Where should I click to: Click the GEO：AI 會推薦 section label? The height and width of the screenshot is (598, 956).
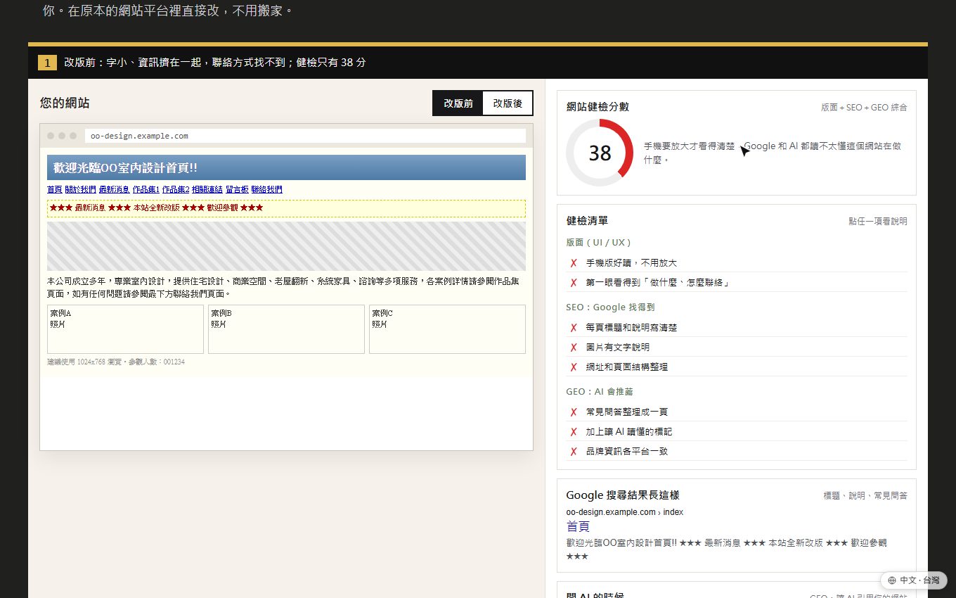tap(600, 392)
